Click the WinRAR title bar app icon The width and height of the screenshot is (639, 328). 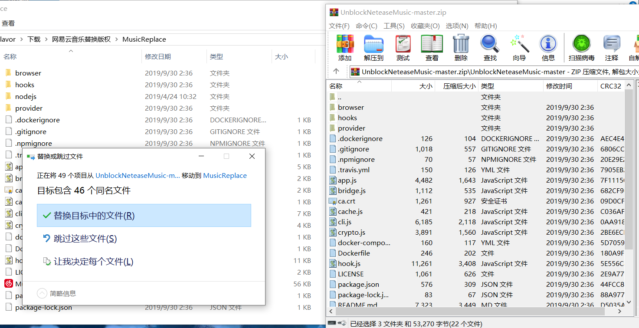coord(334,12)
